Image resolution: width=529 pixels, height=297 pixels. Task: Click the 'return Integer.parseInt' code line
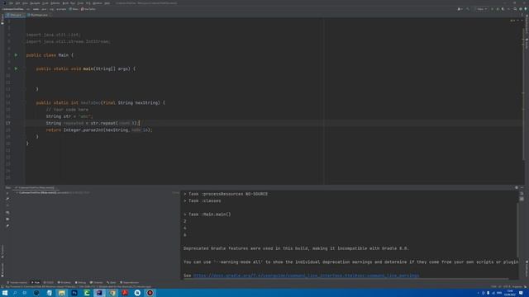coord(99,130)
